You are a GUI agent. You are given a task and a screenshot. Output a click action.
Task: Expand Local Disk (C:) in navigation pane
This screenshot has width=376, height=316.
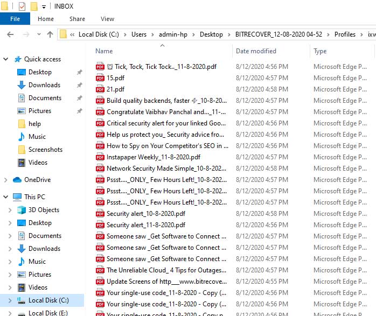point(10,300)
